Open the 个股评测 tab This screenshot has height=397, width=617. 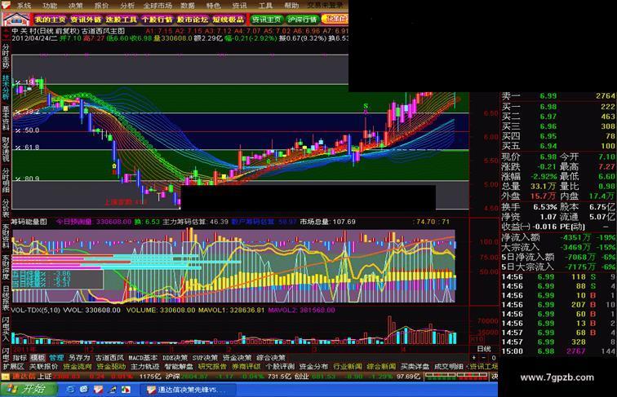pyautogui.click(x=280, y=367)
